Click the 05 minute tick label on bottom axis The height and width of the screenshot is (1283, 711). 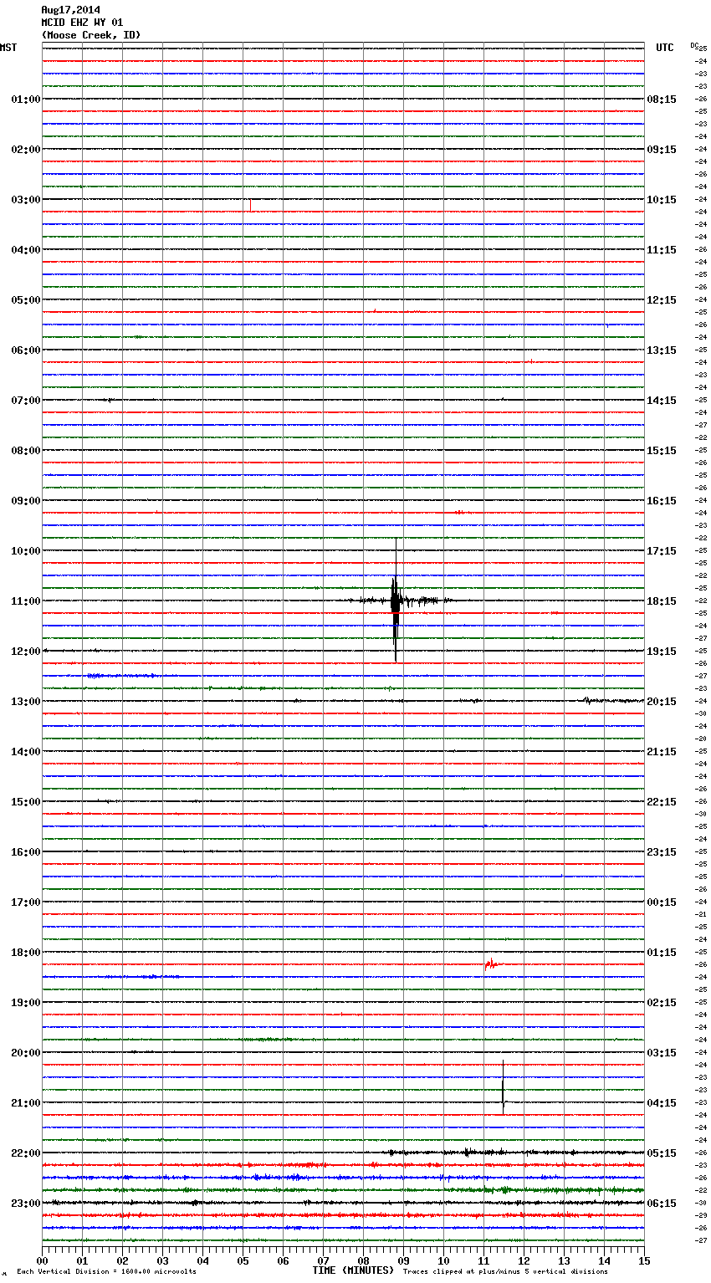[x=243, y=1260]
